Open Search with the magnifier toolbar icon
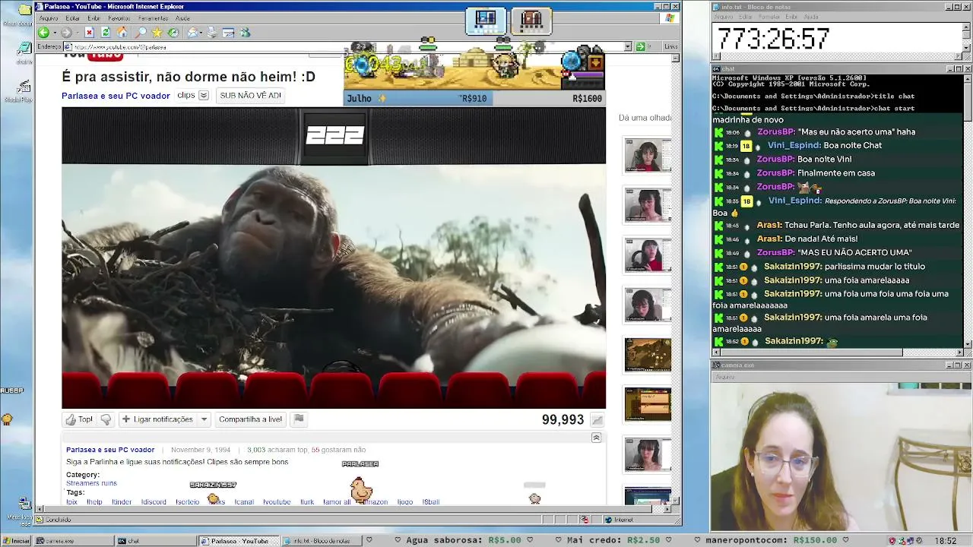Image resolution: width=973 pixels, height=547 pixels. coord(141,33)
